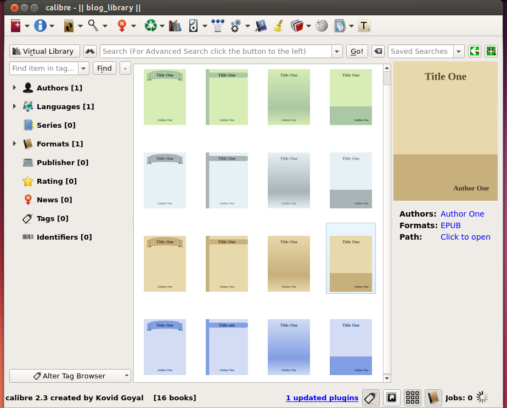The width and height of the screenshot is (507, 408).
Task: Click in the Find item in tag field
Action: point(44,69)
